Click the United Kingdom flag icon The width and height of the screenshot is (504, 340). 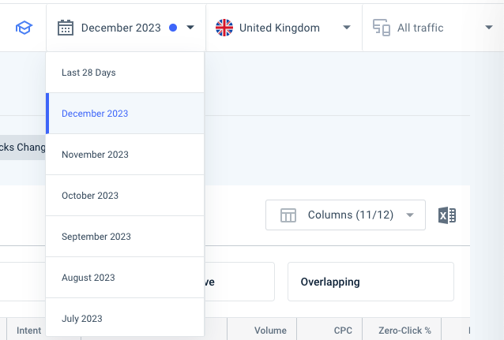[224, 28]
